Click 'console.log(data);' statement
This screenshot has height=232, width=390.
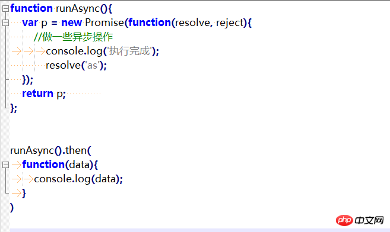point(78,179)
